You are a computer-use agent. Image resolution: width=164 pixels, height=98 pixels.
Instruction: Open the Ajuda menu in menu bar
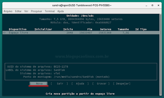(x=60, y=11)
